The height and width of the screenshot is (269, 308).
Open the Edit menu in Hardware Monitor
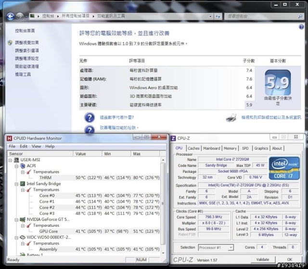click(x=24, y=146)
